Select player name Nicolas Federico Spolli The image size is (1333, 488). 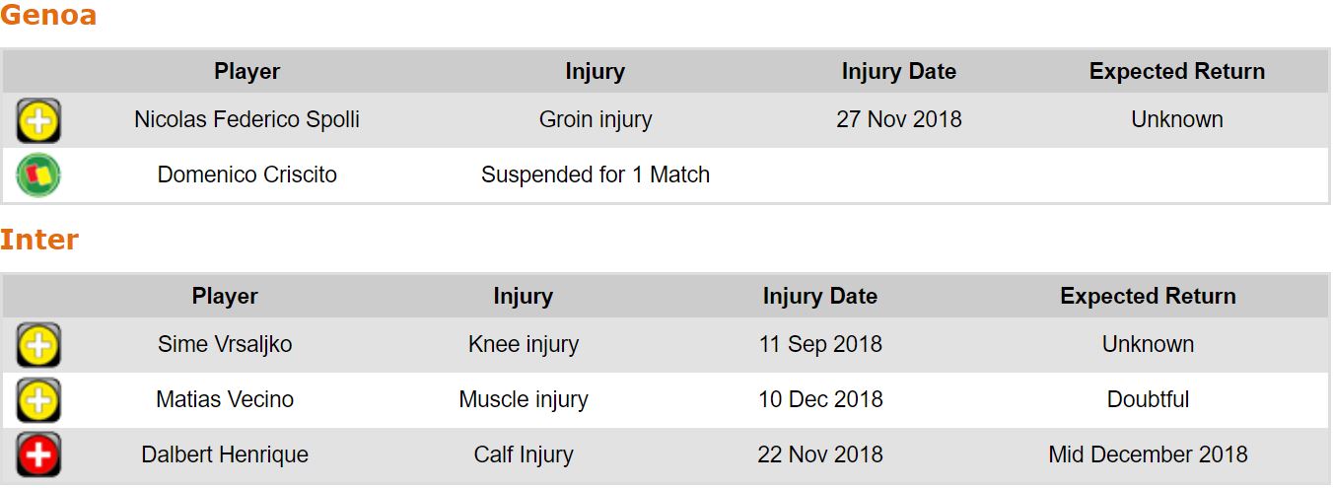pyautogui.click(x=246, y=120)
